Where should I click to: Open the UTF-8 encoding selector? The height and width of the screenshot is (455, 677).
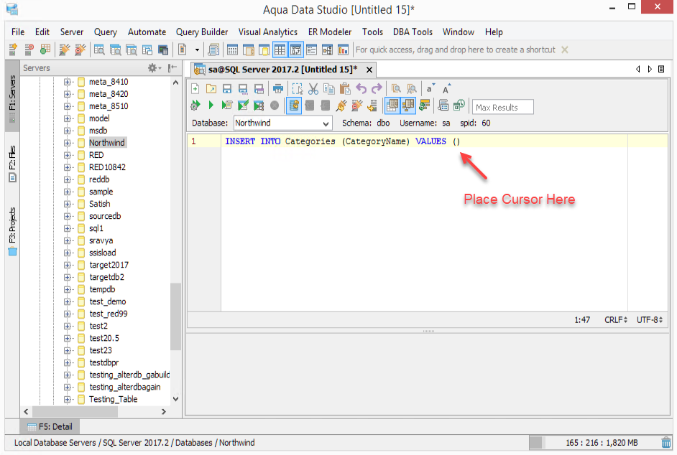(650, 320)
